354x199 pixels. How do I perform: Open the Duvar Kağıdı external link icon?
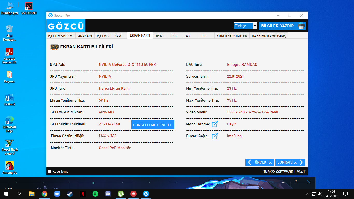[215, 136]
